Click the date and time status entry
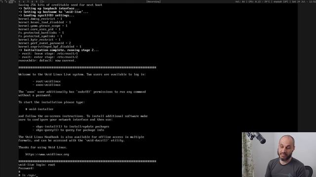 304,1
